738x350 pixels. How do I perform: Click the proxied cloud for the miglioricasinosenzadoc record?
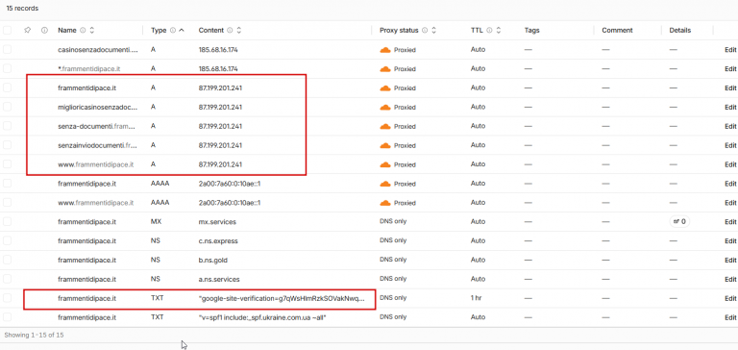tap(385, 108)
